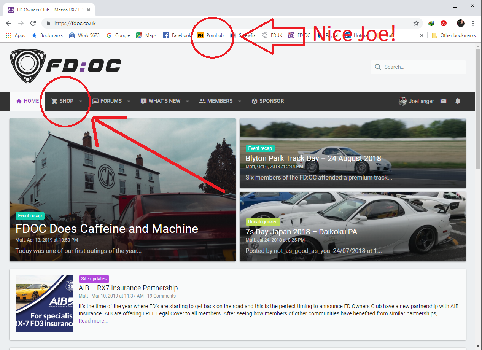Expand the Members dropdown arrow
Screen dimensions: 482x350
coord(239,101)
